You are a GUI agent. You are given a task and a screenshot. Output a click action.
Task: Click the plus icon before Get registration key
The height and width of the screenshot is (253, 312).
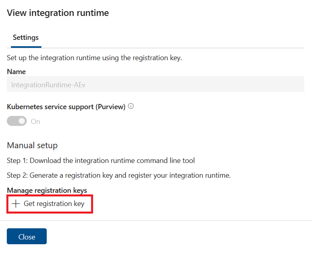coord(16,204)
